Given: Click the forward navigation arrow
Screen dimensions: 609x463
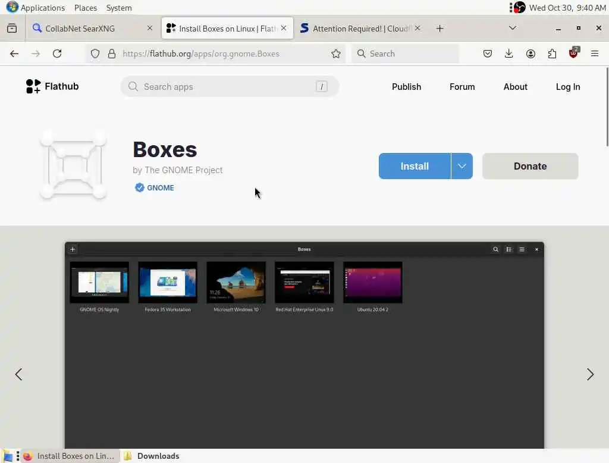Looking at the screenshot, I should pos(36,54).
